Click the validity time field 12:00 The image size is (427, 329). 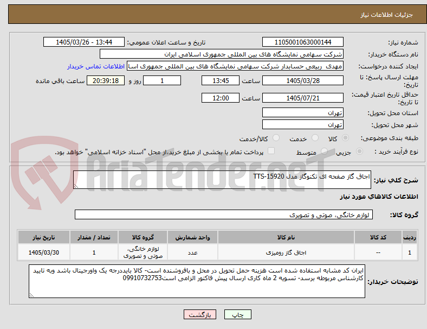click(x=221, y=98)
